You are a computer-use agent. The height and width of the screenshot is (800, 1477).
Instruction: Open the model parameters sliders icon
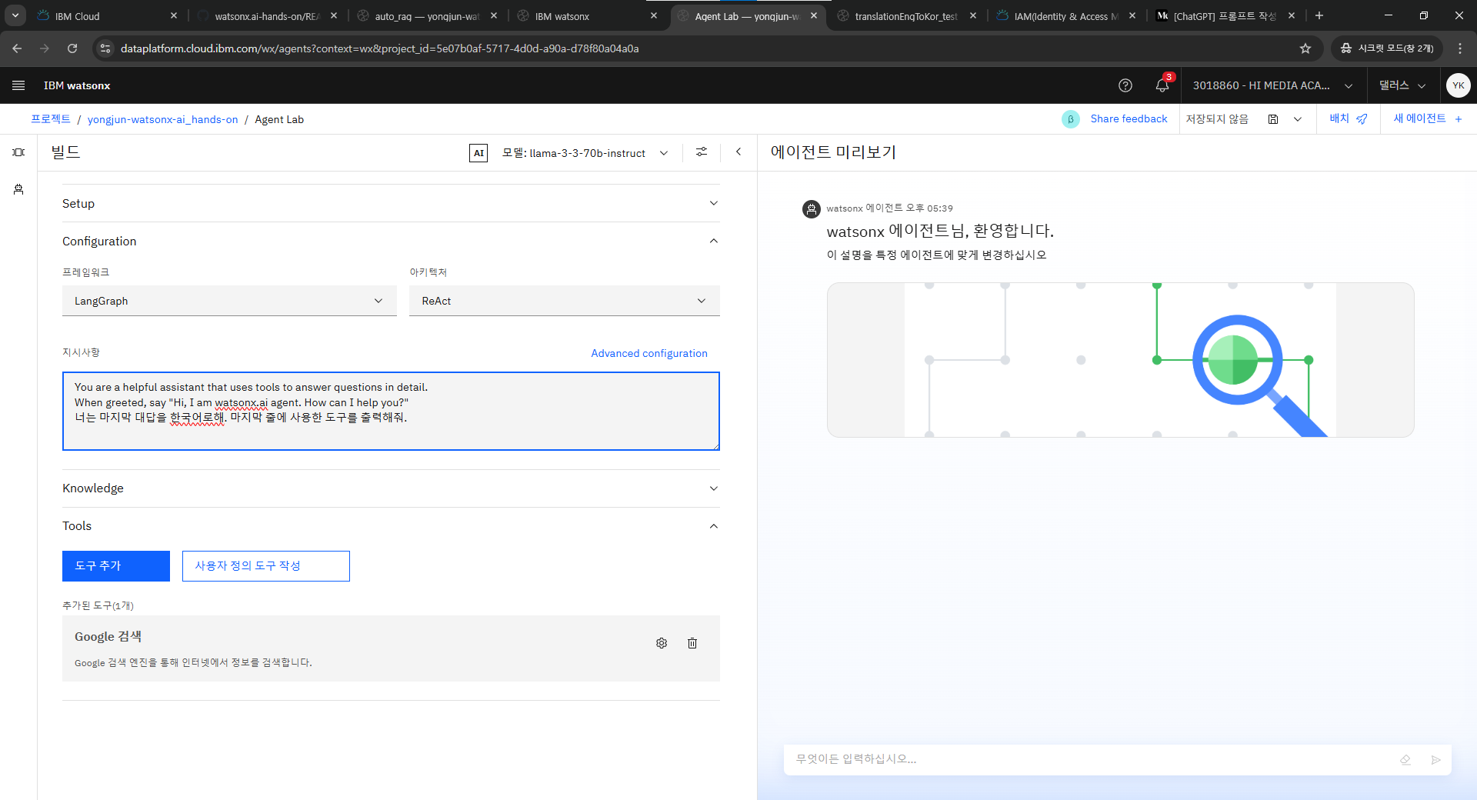pyautogui.click(x=702, y=152)
